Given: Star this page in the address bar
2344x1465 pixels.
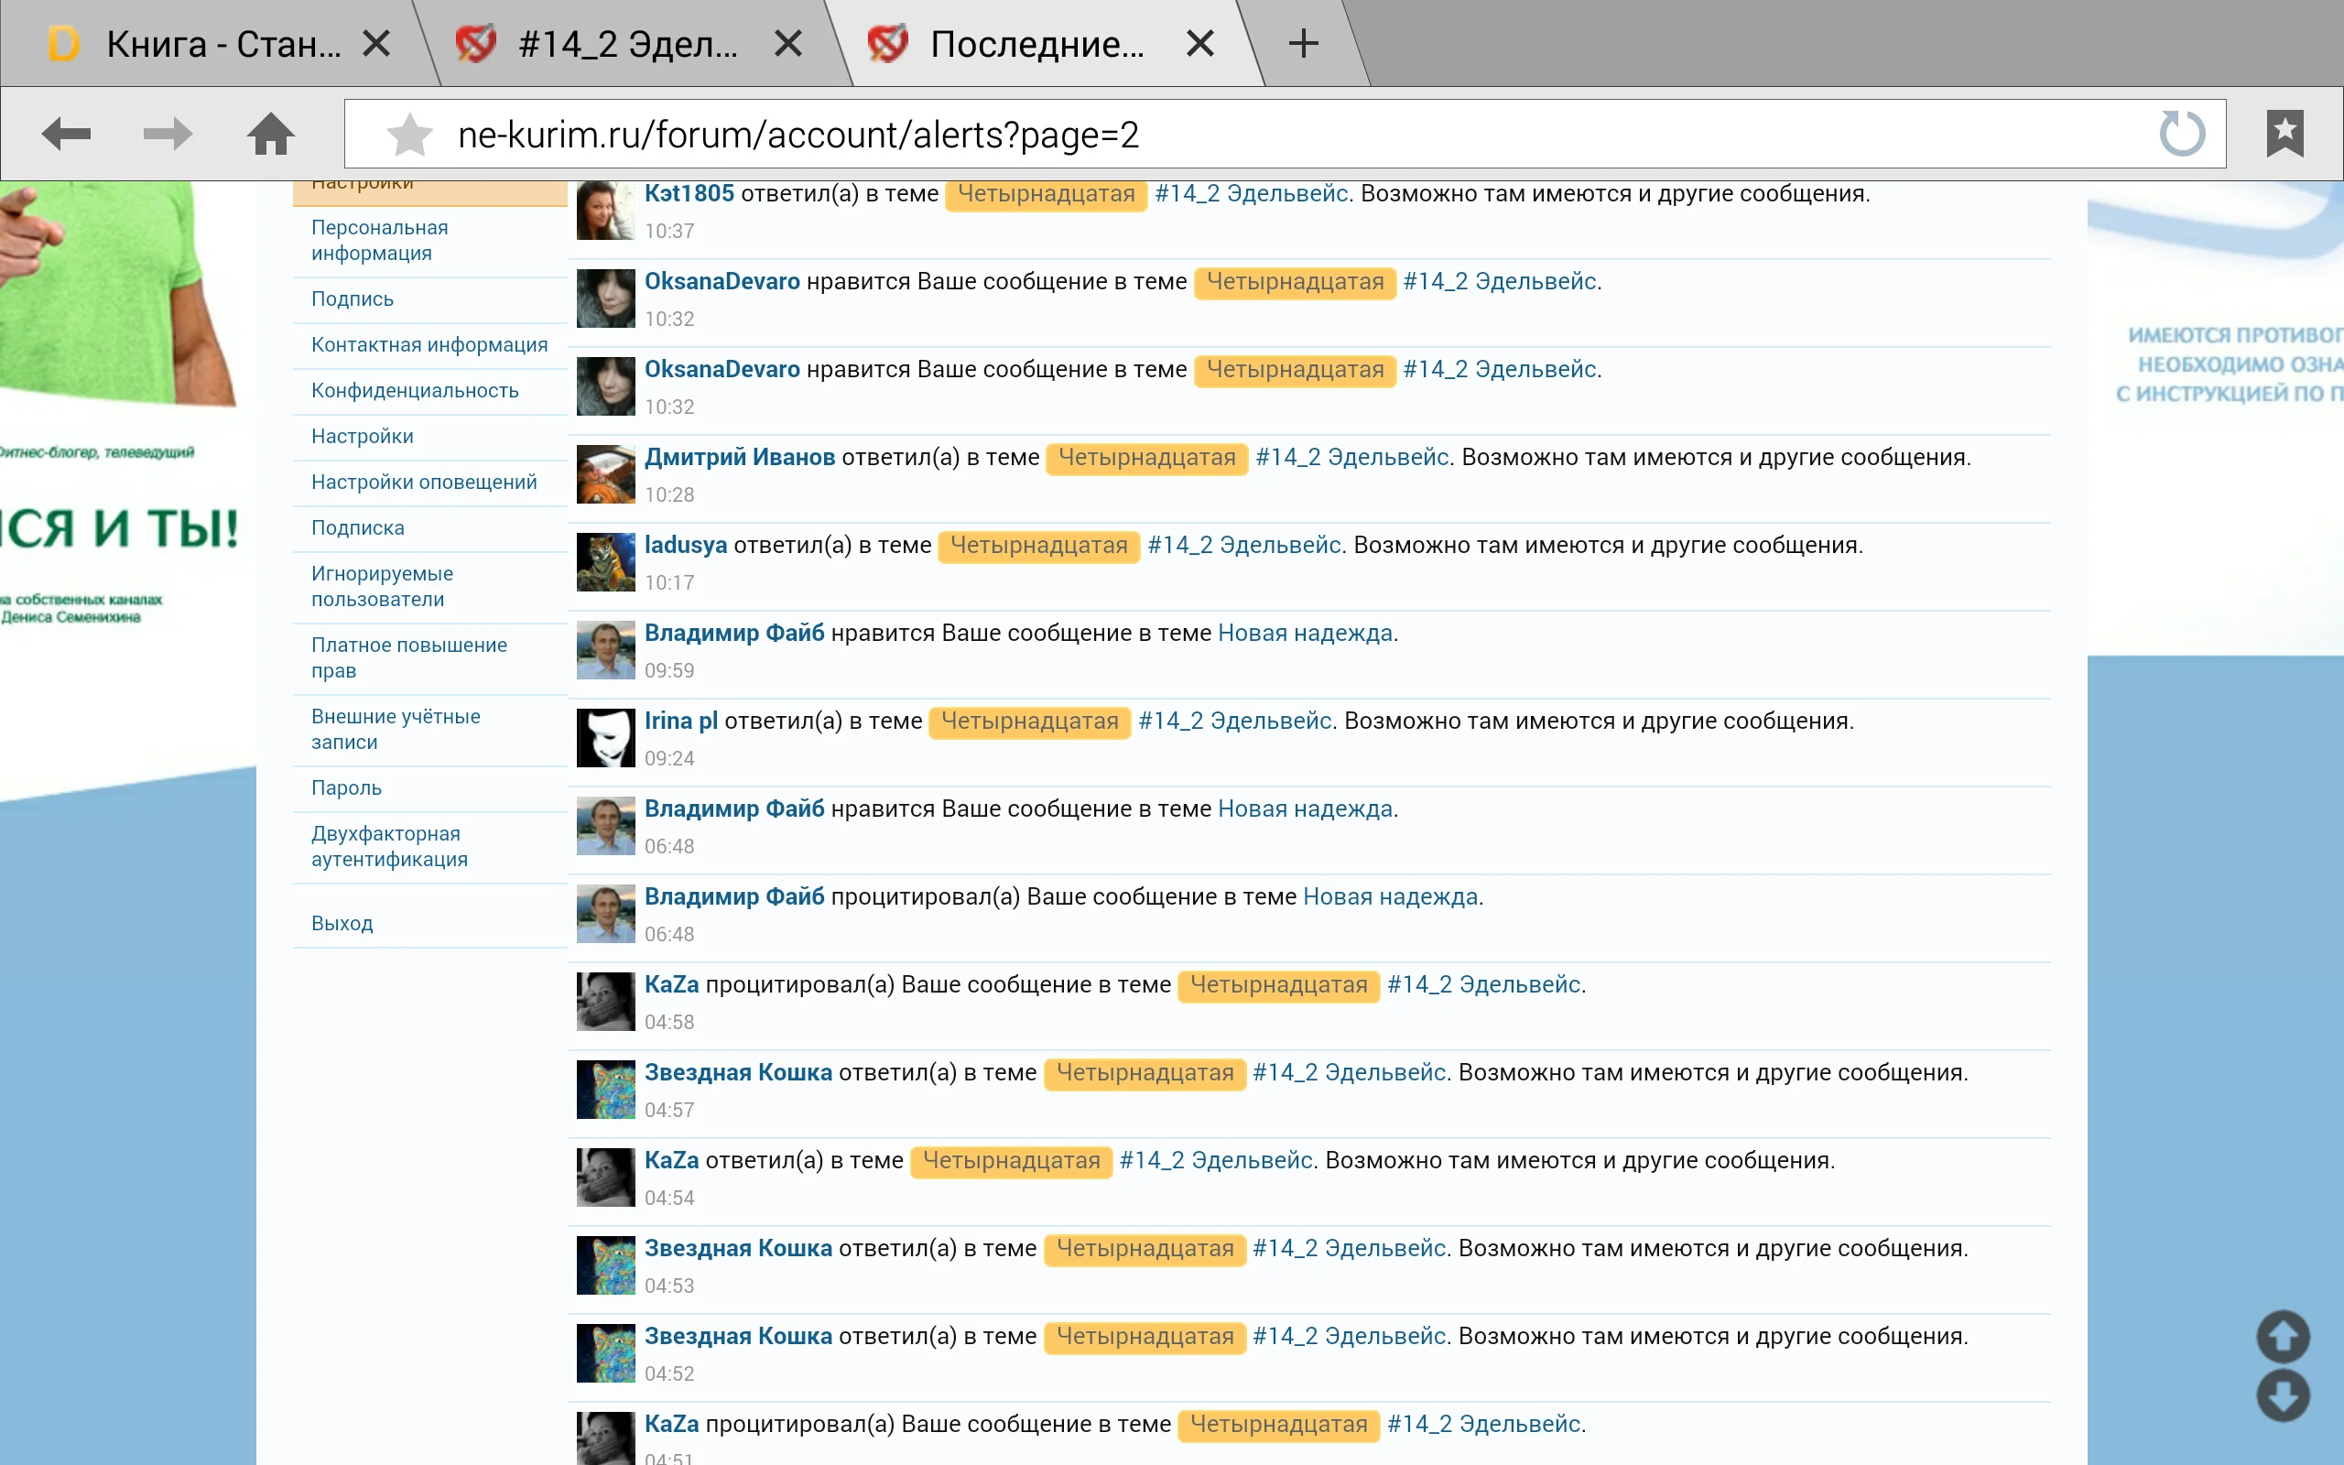Looking at the screenshot, I should click(x=408, y=135).
